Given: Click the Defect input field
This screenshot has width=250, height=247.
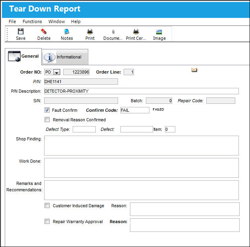Looking at the screenshot, I should pos(137,129).
